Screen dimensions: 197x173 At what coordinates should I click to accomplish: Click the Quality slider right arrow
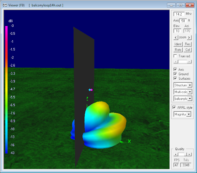pyautogui.click(x=189, y=154)
